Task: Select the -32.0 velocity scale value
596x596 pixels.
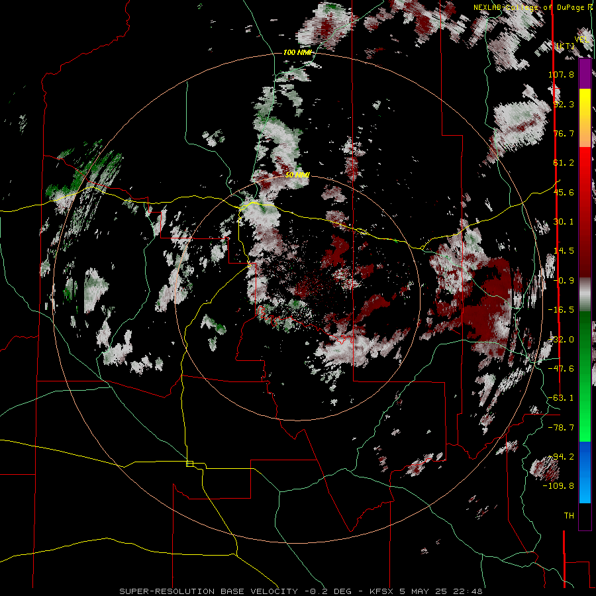Action: click(x=561, y=340)
